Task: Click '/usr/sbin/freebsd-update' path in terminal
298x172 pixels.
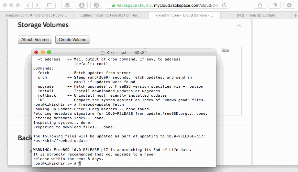Action: point(61,141)
